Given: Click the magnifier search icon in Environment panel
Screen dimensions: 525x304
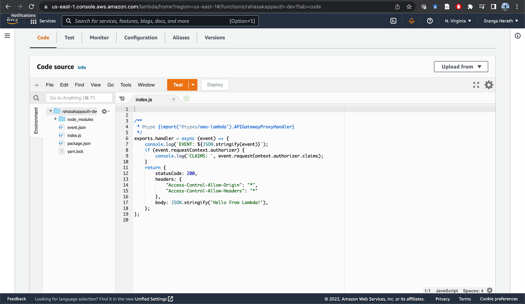Looking at the screenshot, I should [36, 98].
